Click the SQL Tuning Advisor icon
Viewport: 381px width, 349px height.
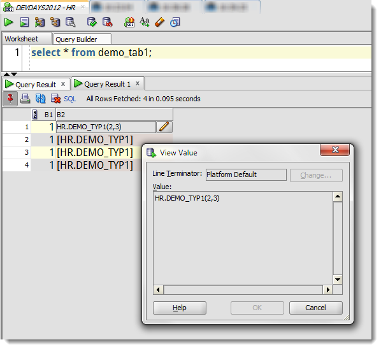coord(71,22)
